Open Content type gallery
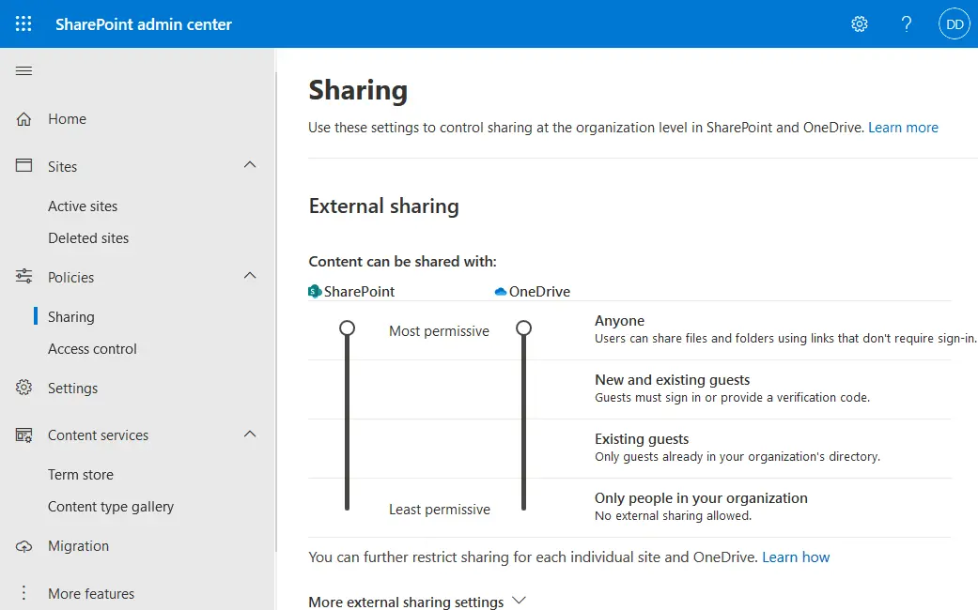The width and height of the screenshot is (978, 610). pos(111,507)
